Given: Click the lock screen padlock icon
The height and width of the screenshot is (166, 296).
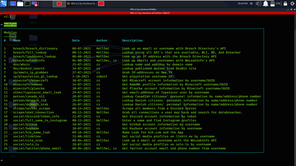Looking at the screenshot, I should 285,3.
